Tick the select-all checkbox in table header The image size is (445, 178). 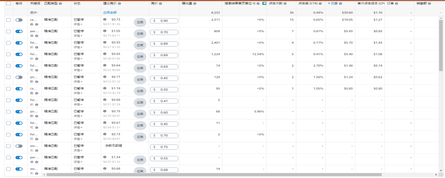pos(8,4)
